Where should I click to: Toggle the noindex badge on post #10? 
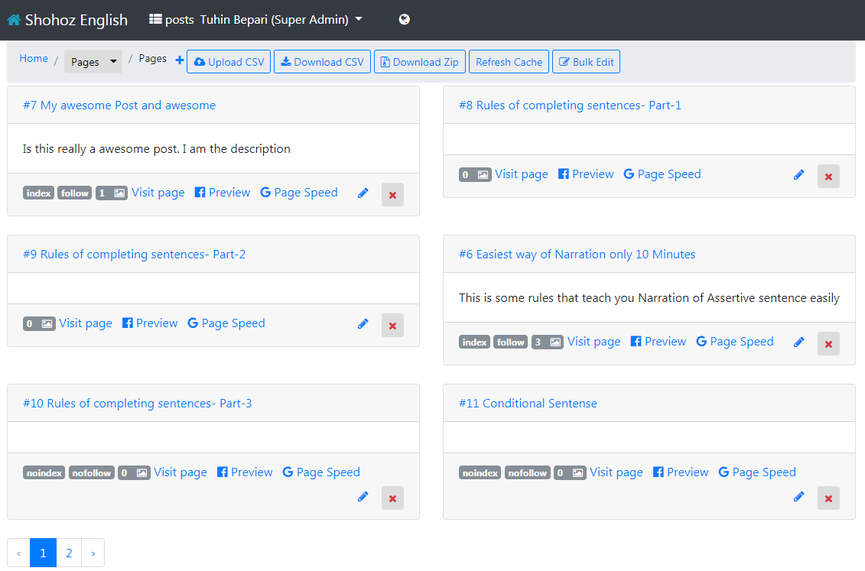point(44,472)
